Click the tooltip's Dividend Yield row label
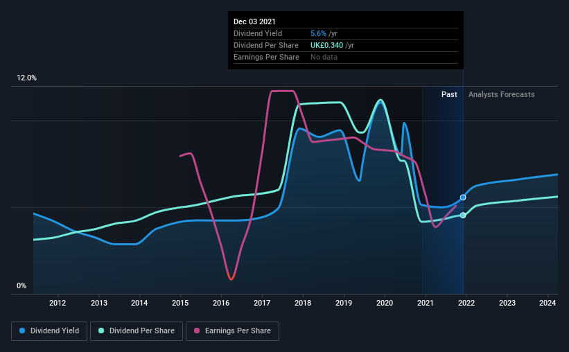 tap(258, 33)
